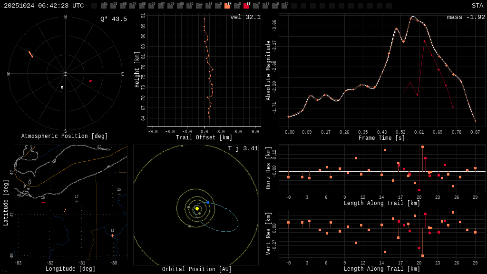Click the UTC timestamp in the header
Viewport: 487px width, 274px height.
click(x=44, y=6)
